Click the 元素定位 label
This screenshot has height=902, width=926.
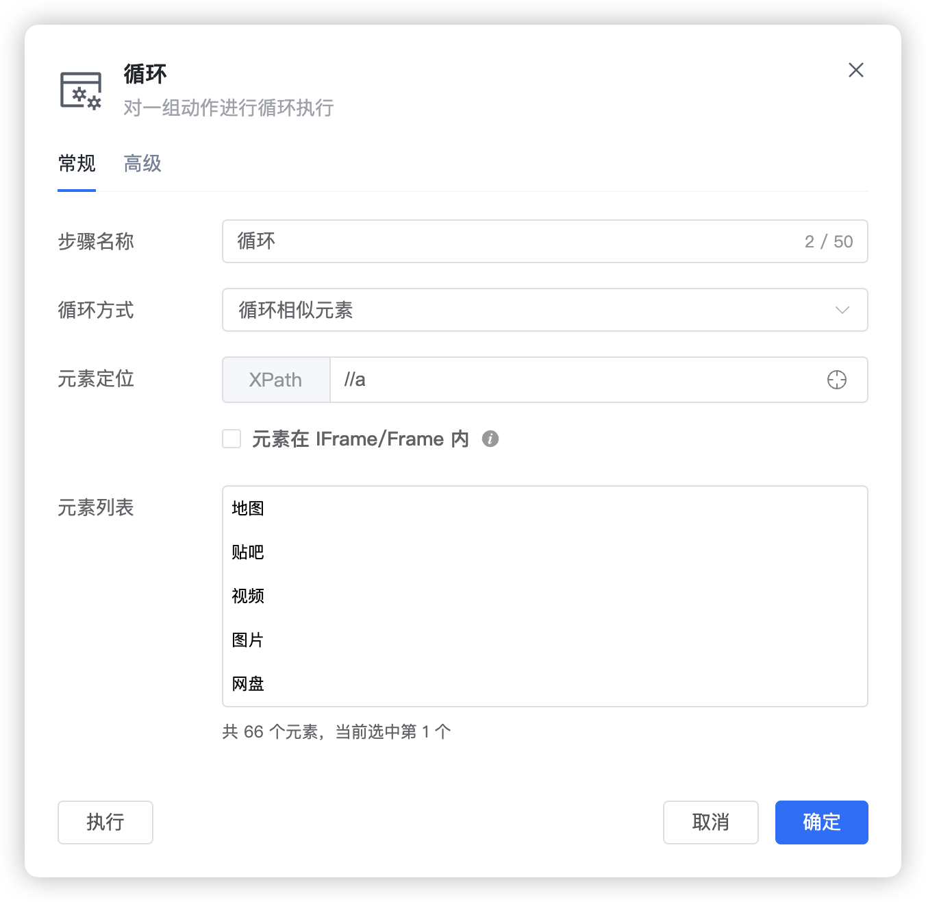[96, 378]
